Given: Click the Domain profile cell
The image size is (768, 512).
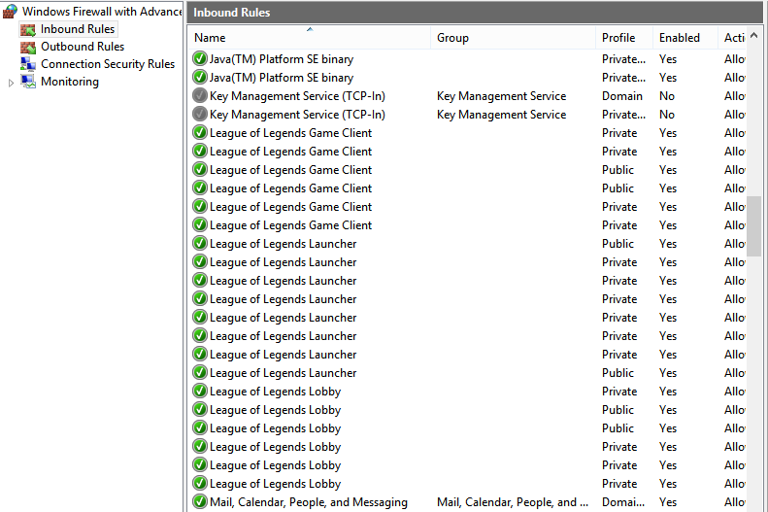Looking at the screenshot, I should pos(622,96).
